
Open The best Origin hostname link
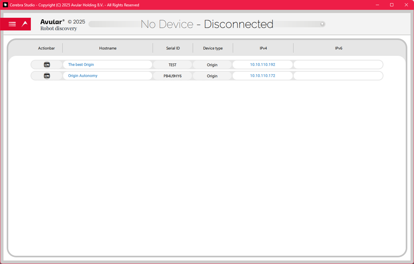(x=81, y=65)
